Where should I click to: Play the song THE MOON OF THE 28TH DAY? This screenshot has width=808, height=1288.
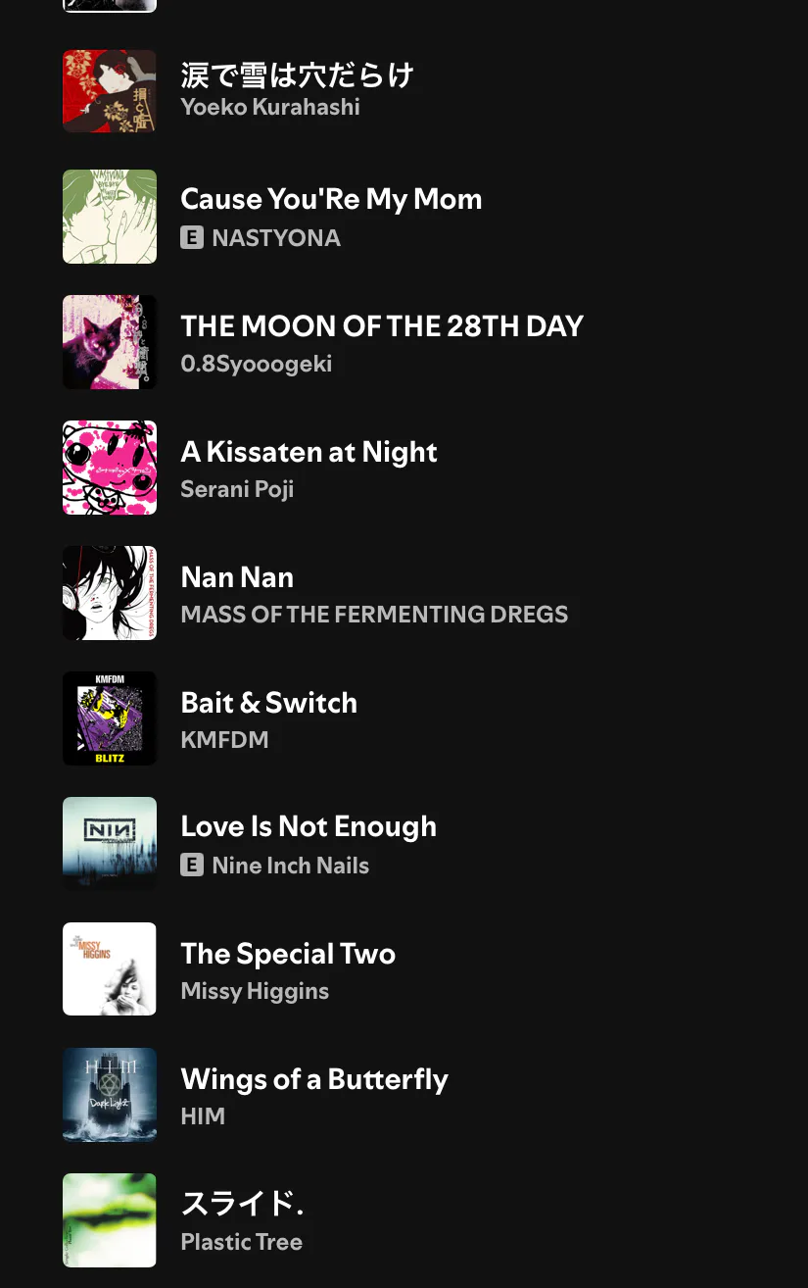pos(382,325)
